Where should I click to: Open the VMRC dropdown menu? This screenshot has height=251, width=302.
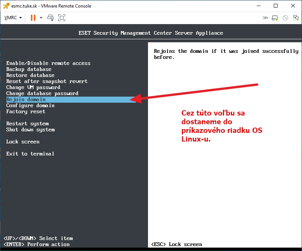click(13, 18)
